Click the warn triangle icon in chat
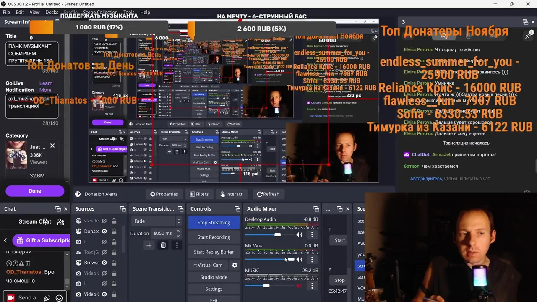Viewport: 537px width, 302px height. [x=22, y=263]
